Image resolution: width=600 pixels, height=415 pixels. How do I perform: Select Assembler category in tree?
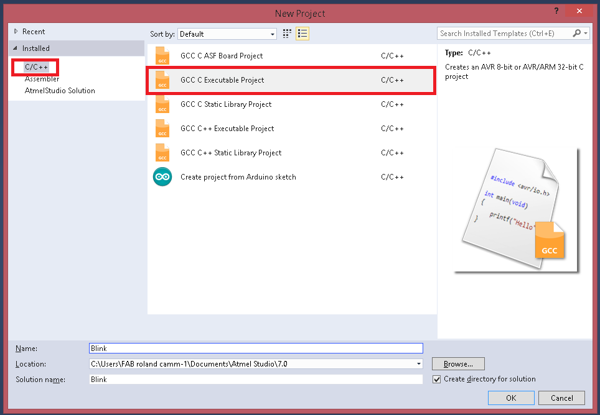[42, 79]
